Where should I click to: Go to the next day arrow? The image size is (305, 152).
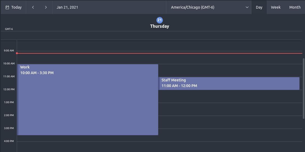tap(46, 7)
